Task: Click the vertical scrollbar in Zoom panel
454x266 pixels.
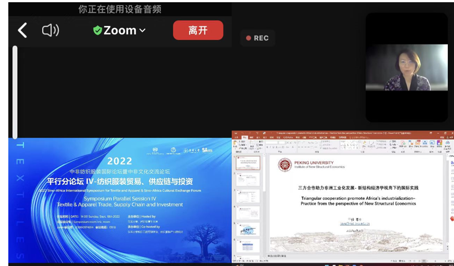Action: tap(15, 92)
